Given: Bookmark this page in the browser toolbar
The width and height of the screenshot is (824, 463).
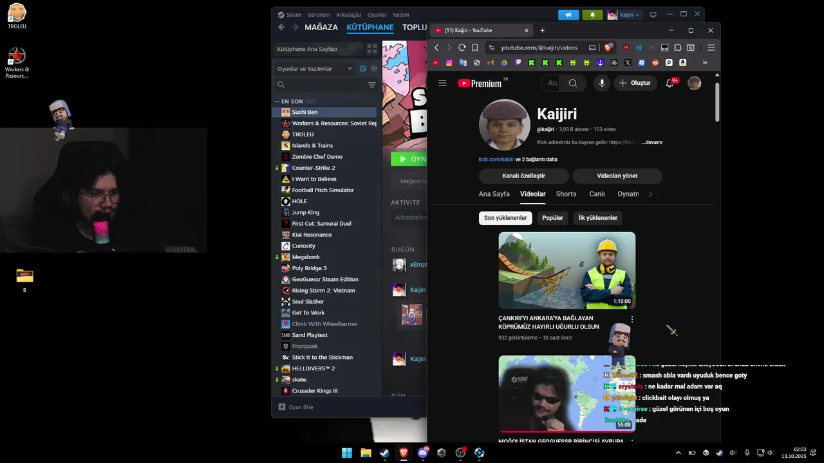Looking at the screenshot, I should coord(475,48).
